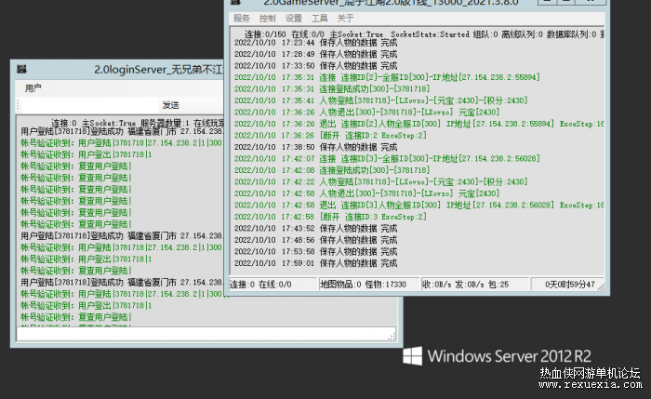
Task: Select log row 17:43:52 保存人物的数据 完成
Action: (315, 229)
